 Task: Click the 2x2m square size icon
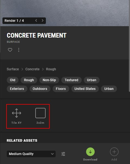click(x=40, y=113)
